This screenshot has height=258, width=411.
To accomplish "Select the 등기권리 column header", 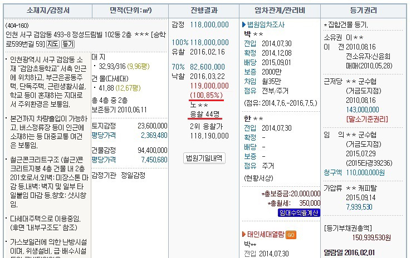I will pyautogui.click(x=364, y=11).
